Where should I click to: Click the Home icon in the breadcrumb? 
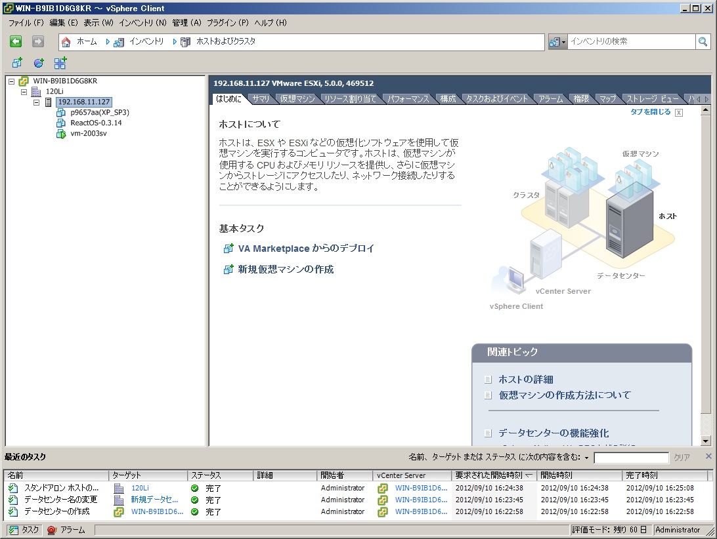[66, 42]
